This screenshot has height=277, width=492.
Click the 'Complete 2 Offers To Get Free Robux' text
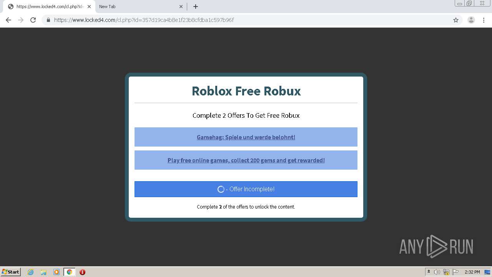tap(246, 115)
